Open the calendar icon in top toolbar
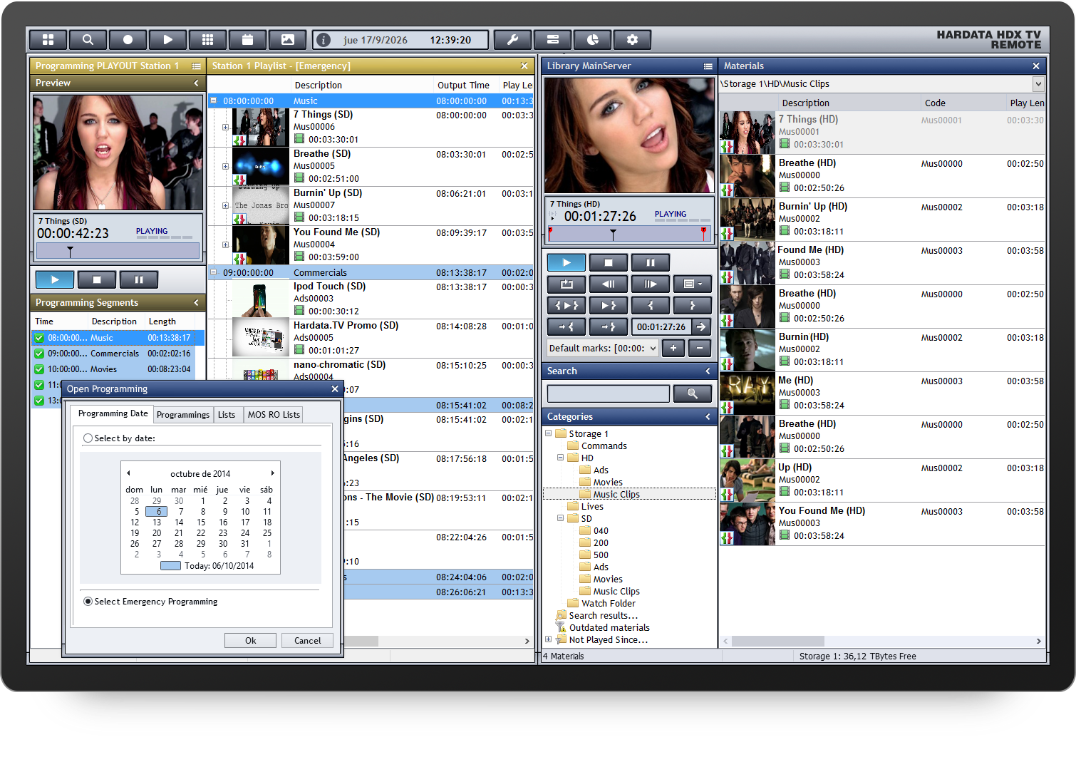This screenshot has width=1076, height=762. pyautogui.click(x=248, y=40)
